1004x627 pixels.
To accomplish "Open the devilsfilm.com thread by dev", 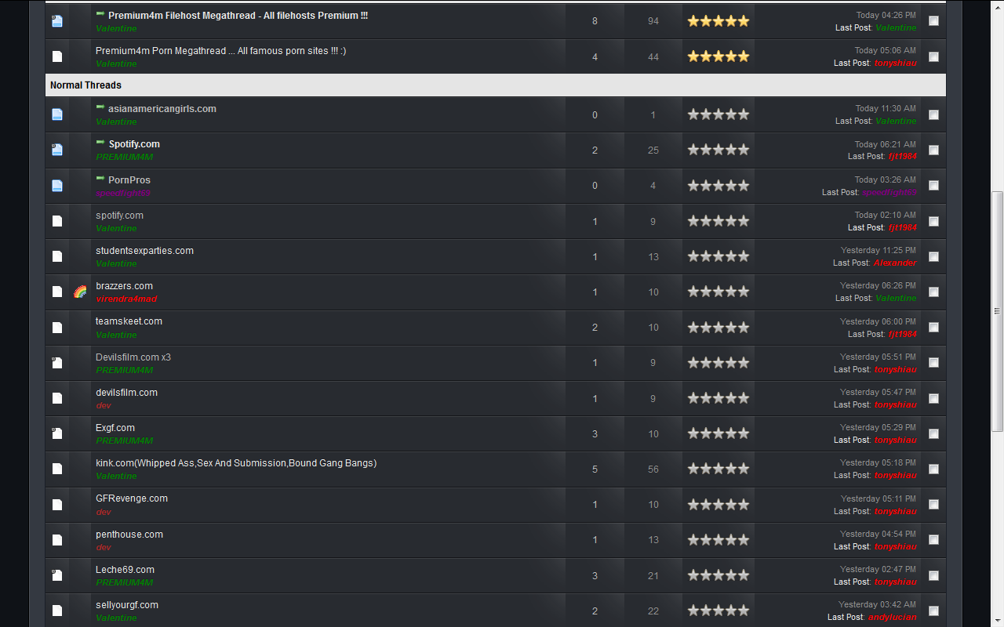I will click(126, 393).
